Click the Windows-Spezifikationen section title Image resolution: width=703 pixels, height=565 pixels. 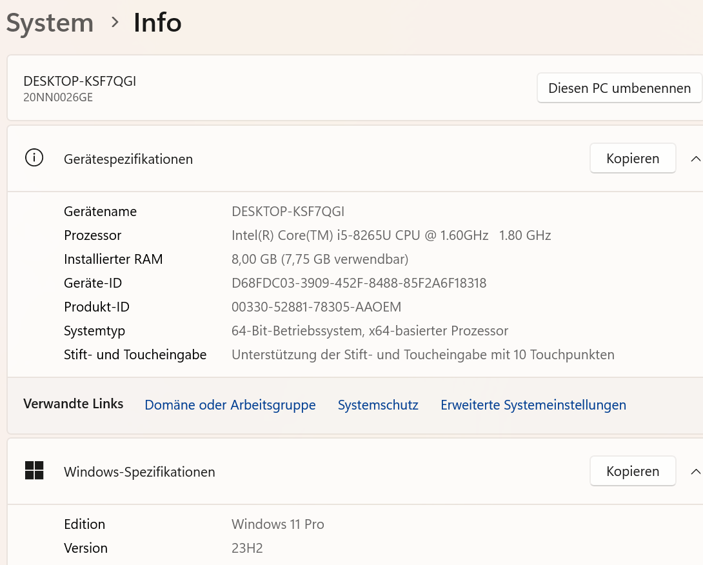pos(139,471)
